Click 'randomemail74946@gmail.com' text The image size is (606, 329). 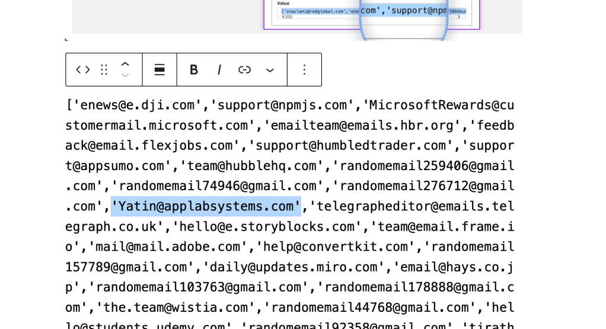pyautogui.click(x=217, y=186)
